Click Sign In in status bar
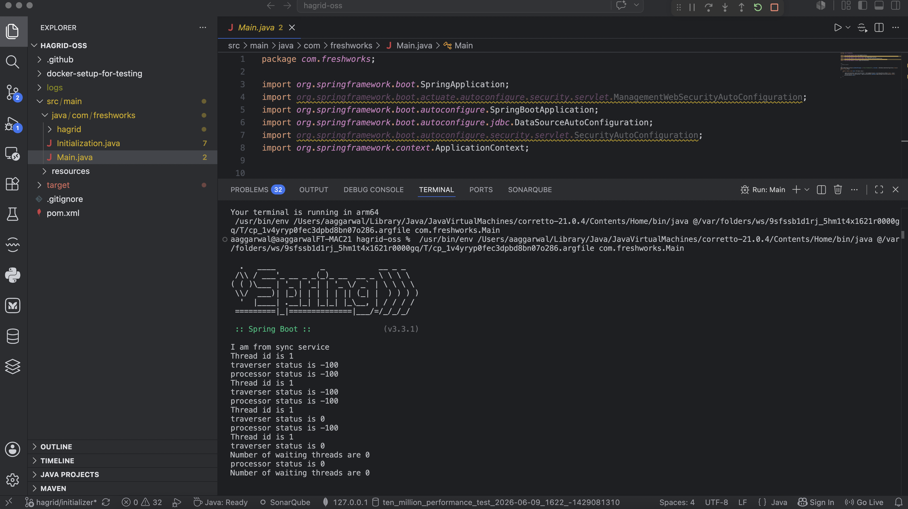The width and height of the screenshot is (908, 509). tap(816, 502)
